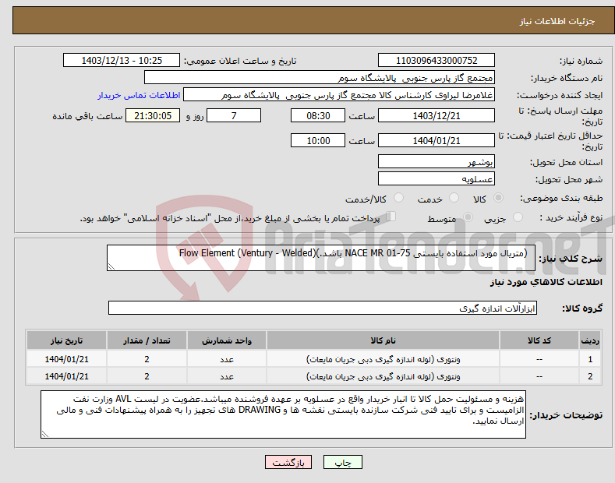Click the طبقه بندی موضوعی label
This screenshot has height=483, width=615.
pos(561,199)
